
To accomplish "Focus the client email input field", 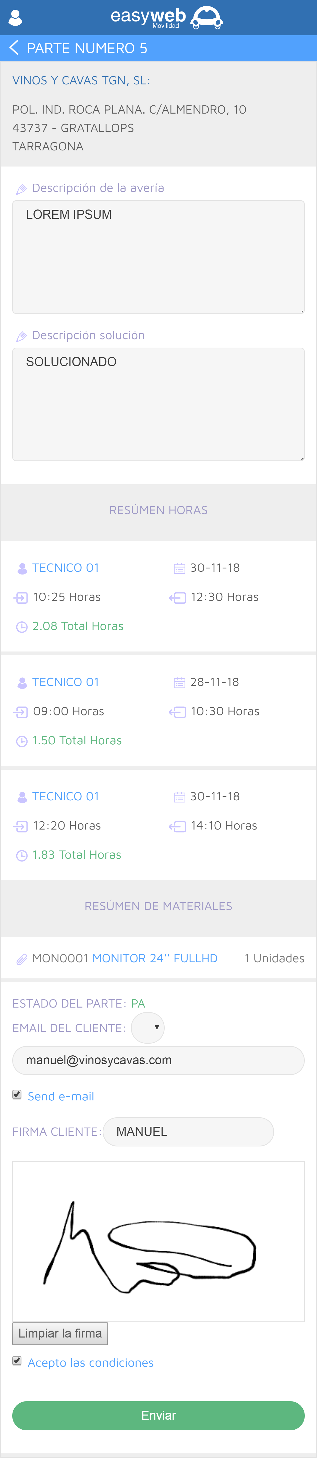I will click(158, 1060).
